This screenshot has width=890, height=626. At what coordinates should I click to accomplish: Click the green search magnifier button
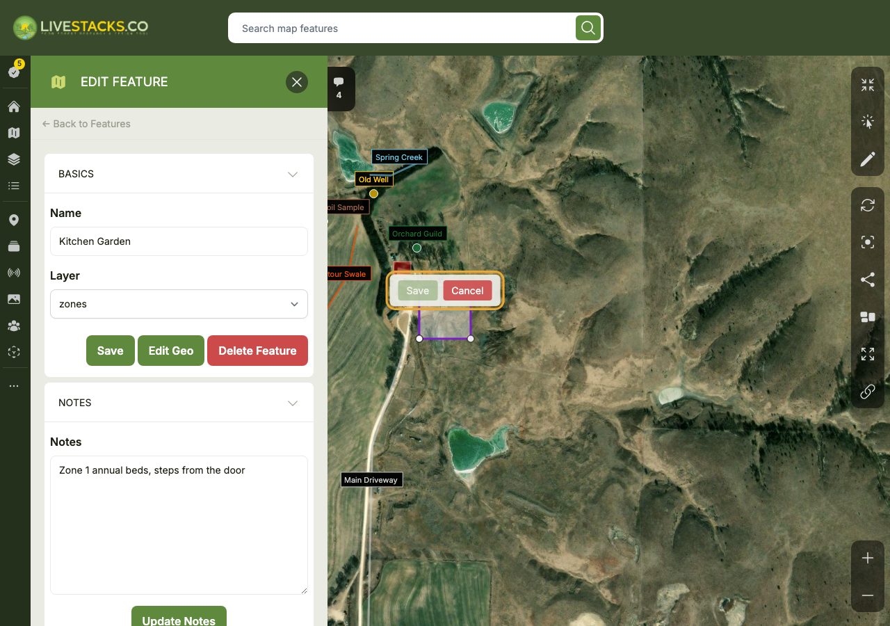tap(588, 28)
